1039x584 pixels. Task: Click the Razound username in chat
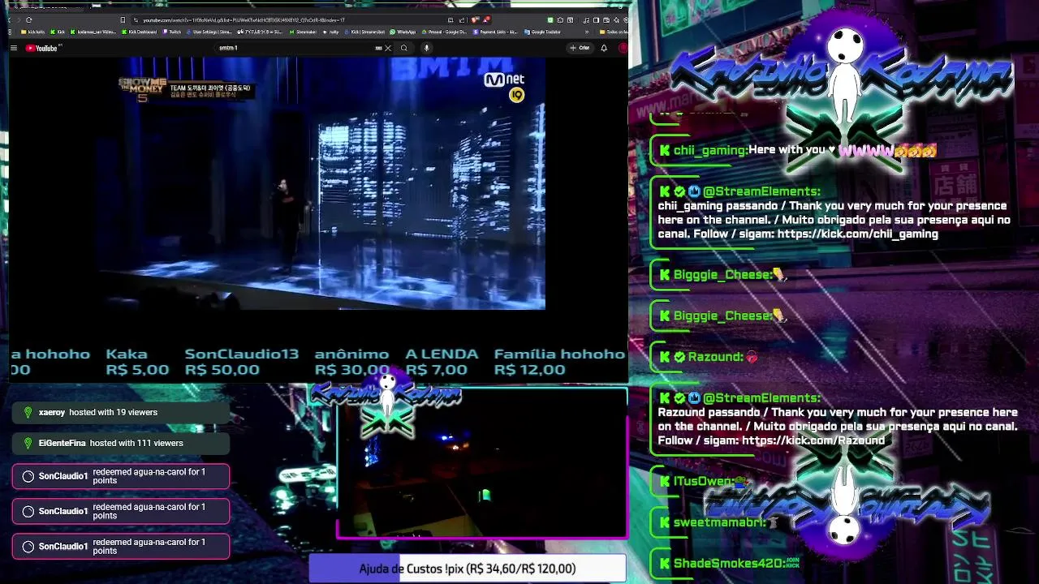[714, 357]
